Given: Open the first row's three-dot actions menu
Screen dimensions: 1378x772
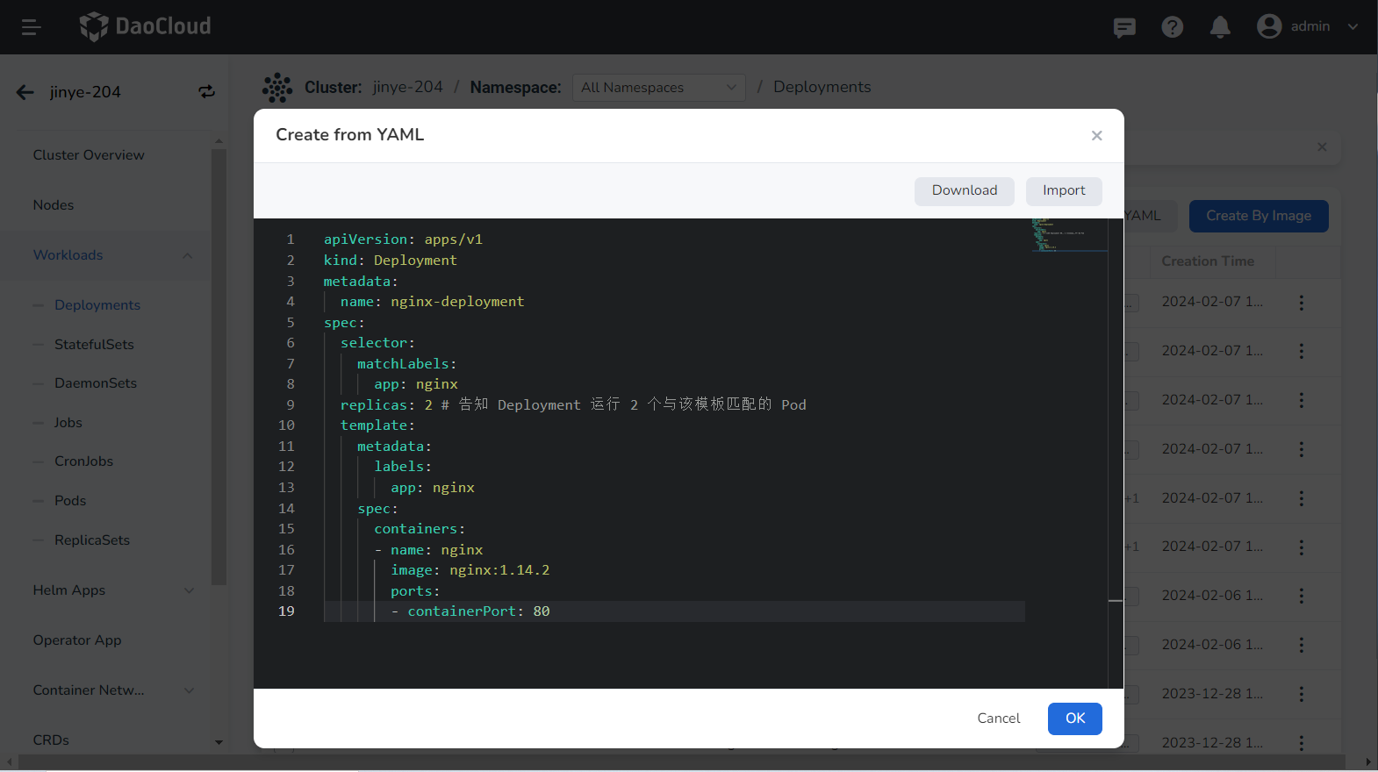Looking at the screenshot, I should click(x=1301, y=303).
